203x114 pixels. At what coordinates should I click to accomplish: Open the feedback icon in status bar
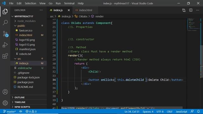(192, 111)
